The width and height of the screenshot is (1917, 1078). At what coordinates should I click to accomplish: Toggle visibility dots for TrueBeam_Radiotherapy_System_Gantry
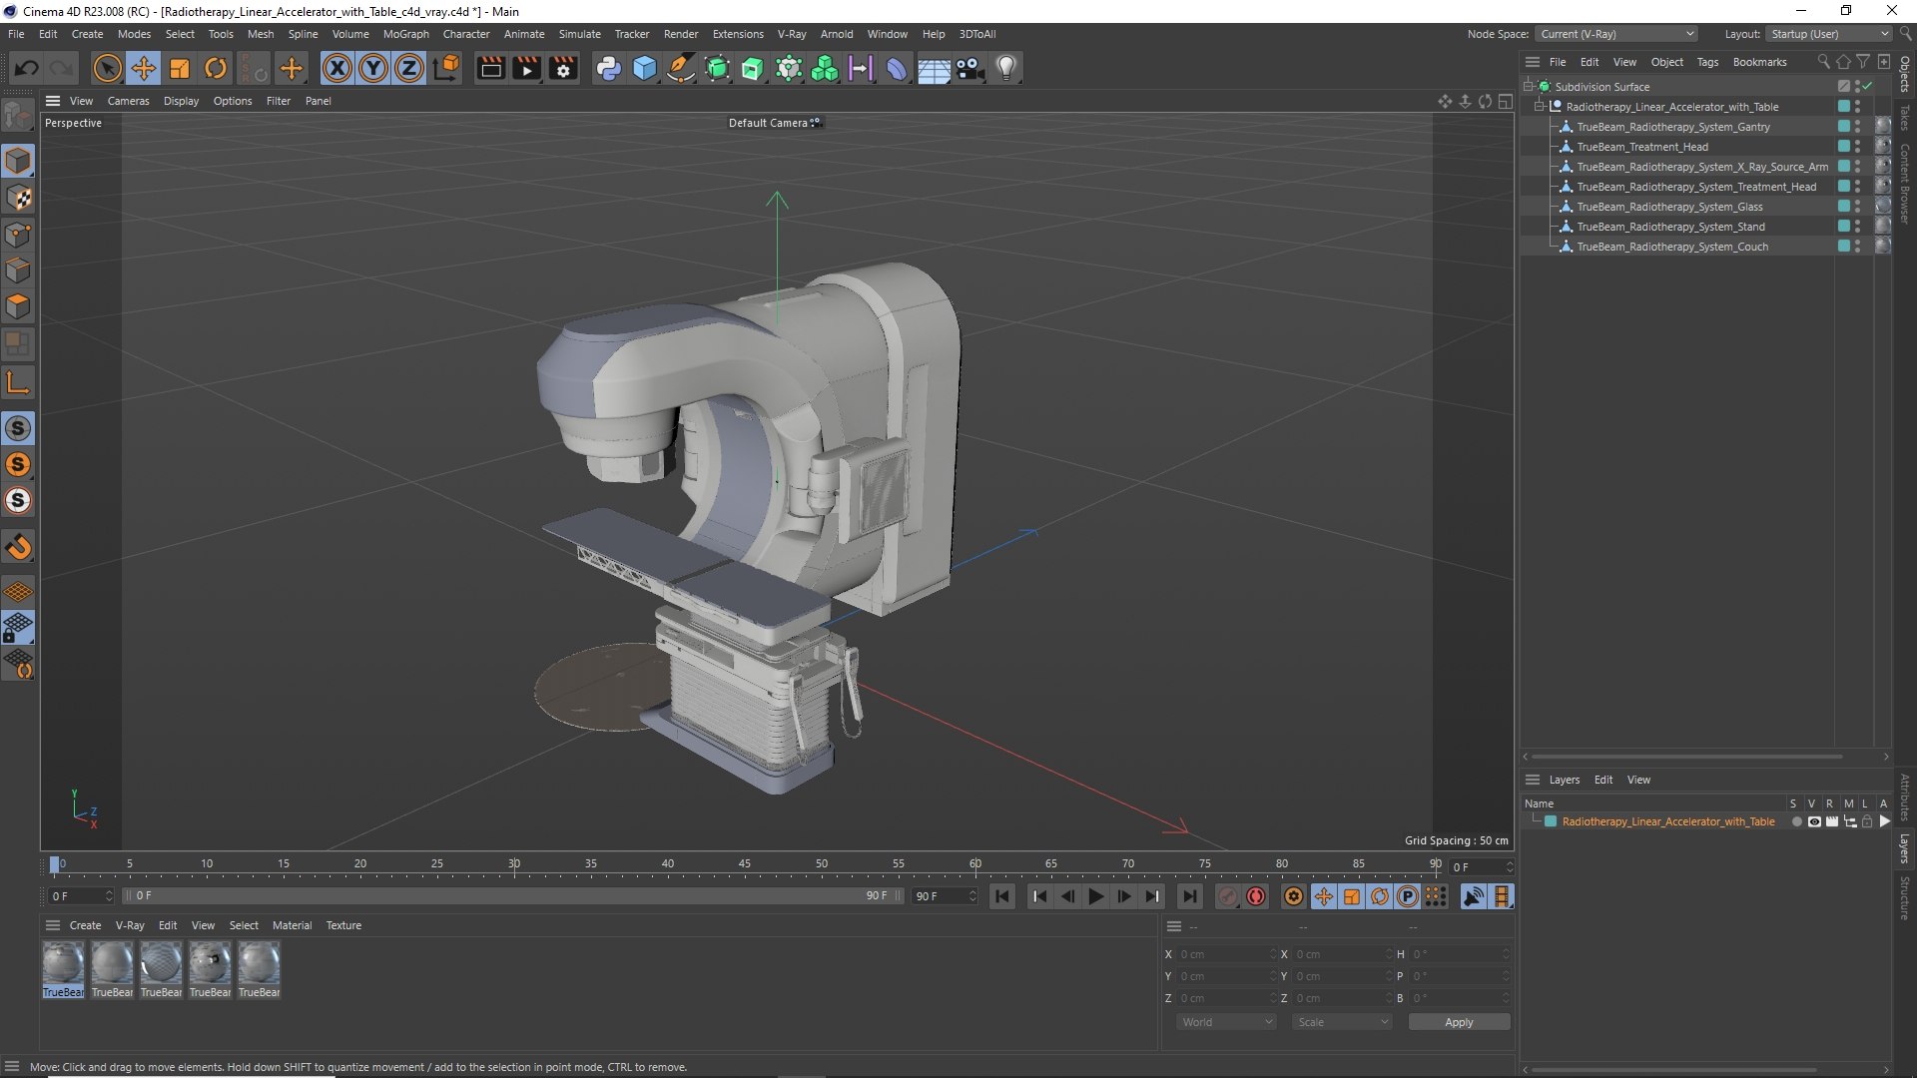click(1857, 127)
